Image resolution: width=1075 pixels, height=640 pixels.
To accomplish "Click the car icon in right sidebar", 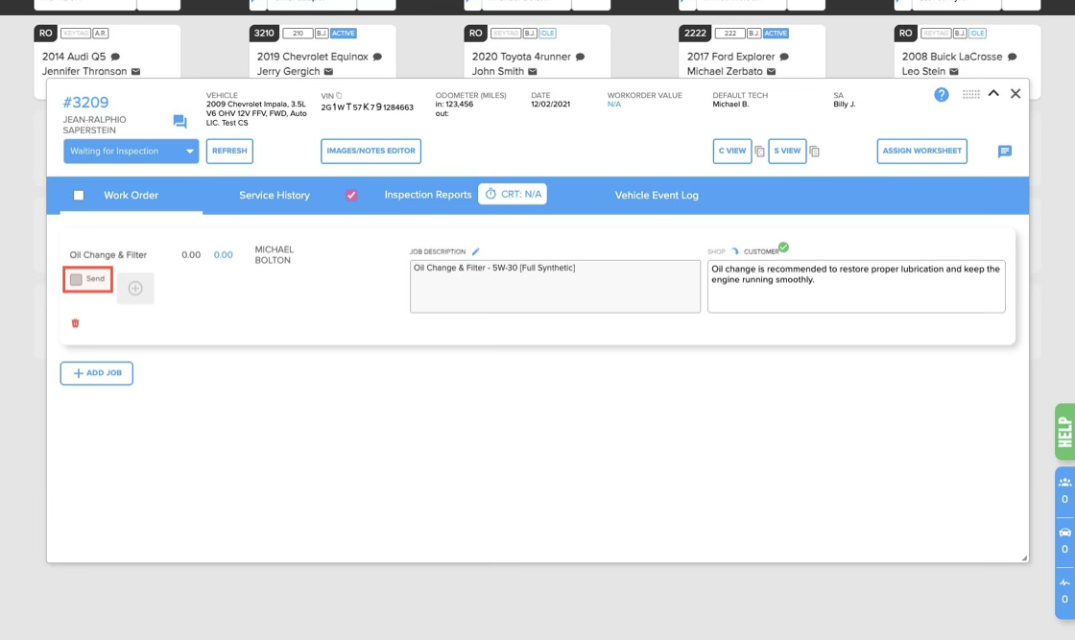I will 1064,533.
